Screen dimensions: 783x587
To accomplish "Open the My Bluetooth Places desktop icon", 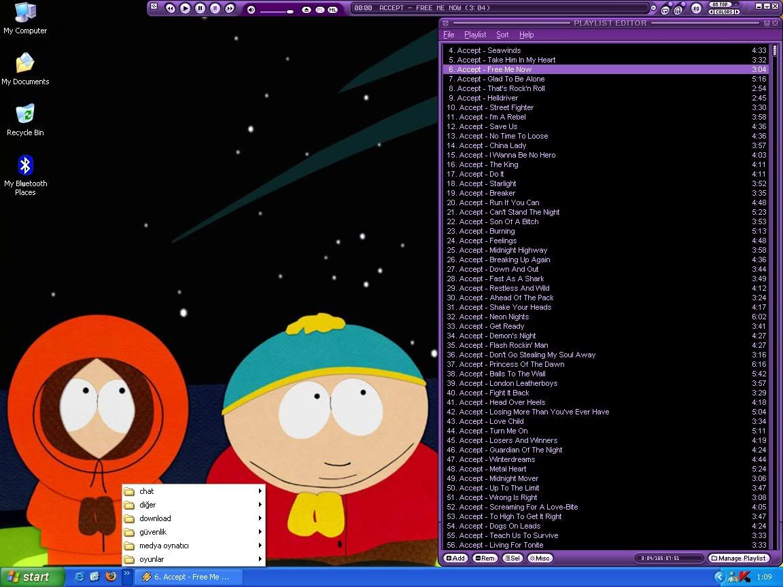I will [25, 166].
